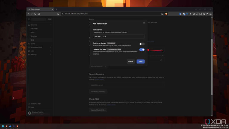Reload the page with the refresh icon
This screenshot has width=229, height=129.
[35, 14]
